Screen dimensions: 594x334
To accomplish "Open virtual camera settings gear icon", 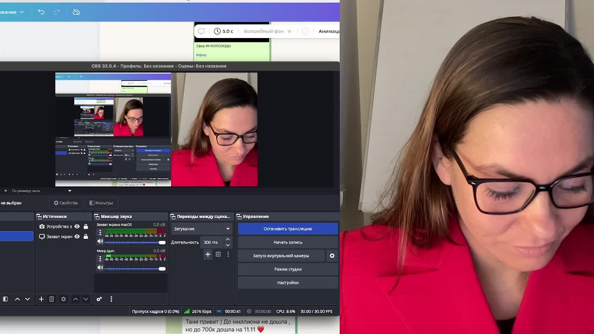I will tap(332, 256).
